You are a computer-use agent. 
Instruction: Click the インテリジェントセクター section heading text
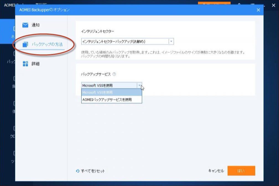(98, 31)
